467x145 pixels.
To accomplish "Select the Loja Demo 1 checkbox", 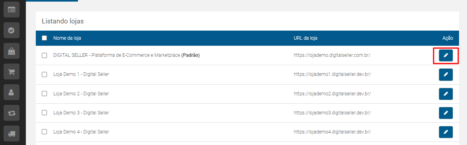I will click(45, 74).
